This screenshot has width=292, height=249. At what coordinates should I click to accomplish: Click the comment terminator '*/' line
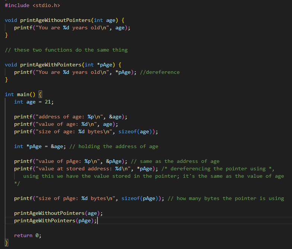tap(17, 184)
